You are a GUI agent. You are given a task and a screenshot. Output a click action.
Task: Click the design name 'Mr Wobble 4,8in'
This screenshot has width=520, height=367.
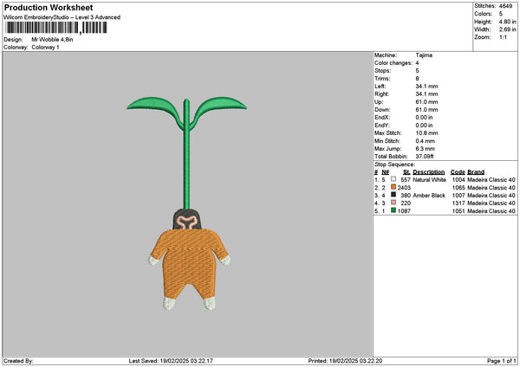pos(52,40)
